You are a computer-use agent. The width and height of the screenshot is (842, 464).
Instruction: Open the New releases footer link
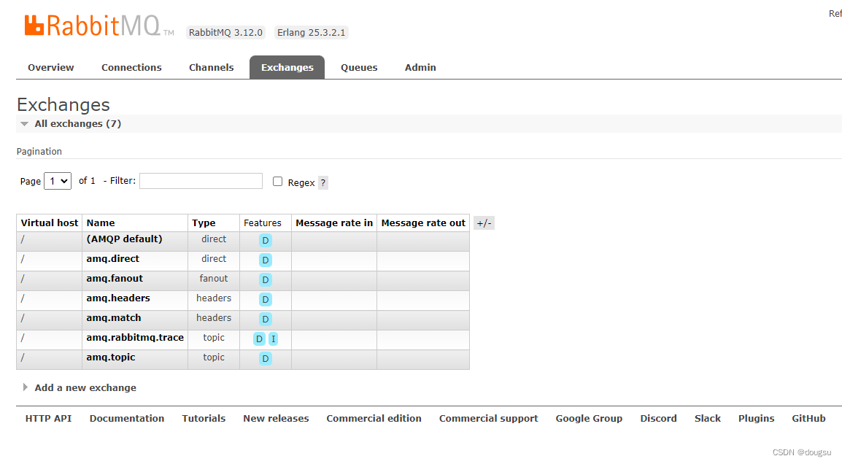click(x=276, y=418)
